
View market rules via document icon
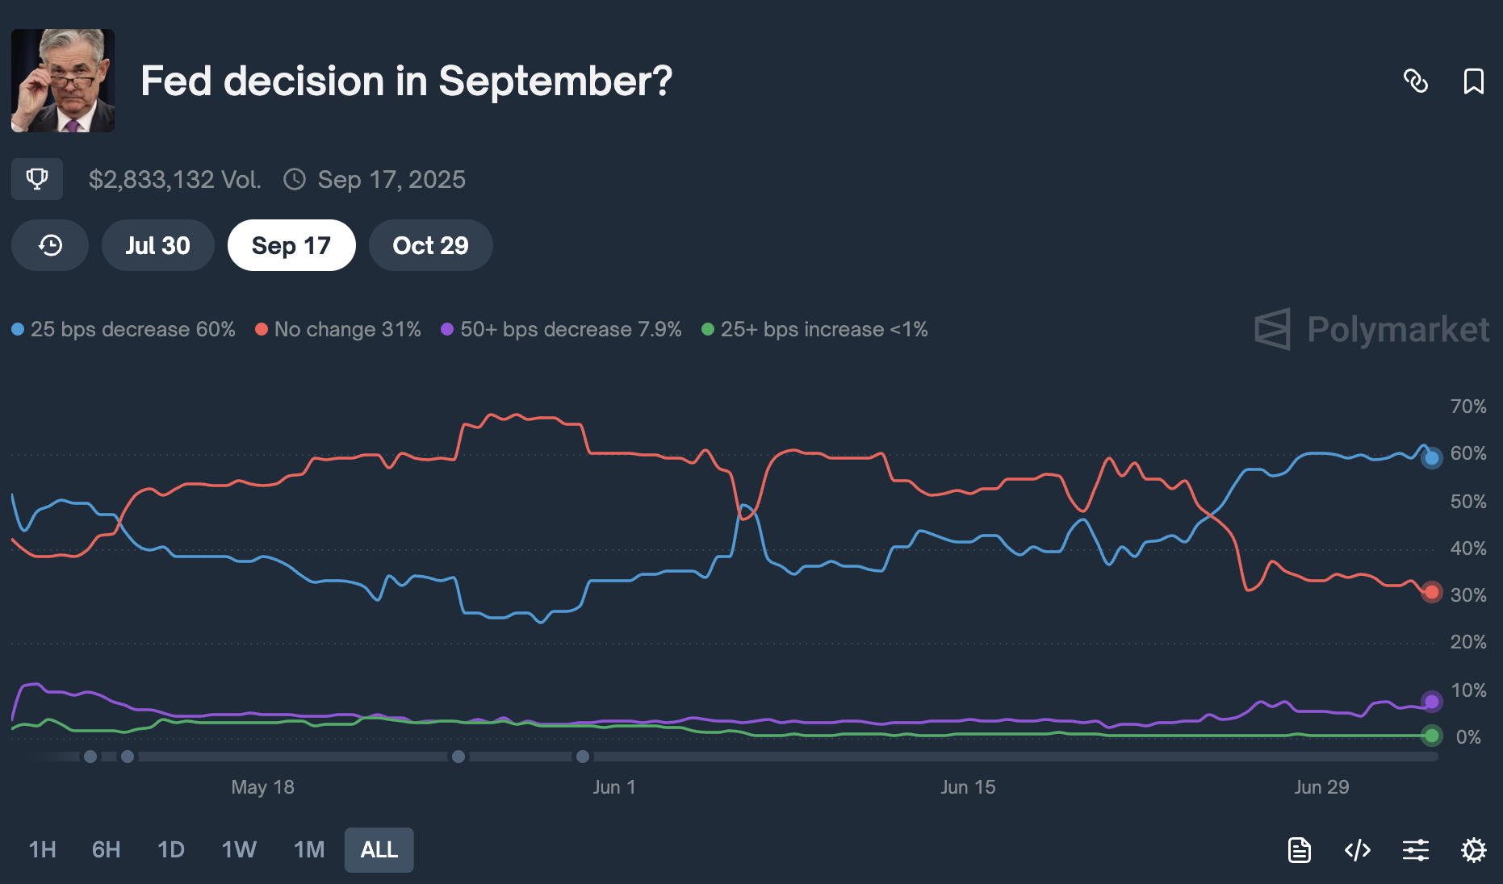click(x=1299, y=849)
